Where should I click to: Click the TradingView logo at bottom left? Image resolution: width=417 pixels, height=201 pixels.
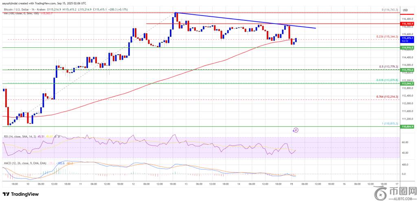21,194
